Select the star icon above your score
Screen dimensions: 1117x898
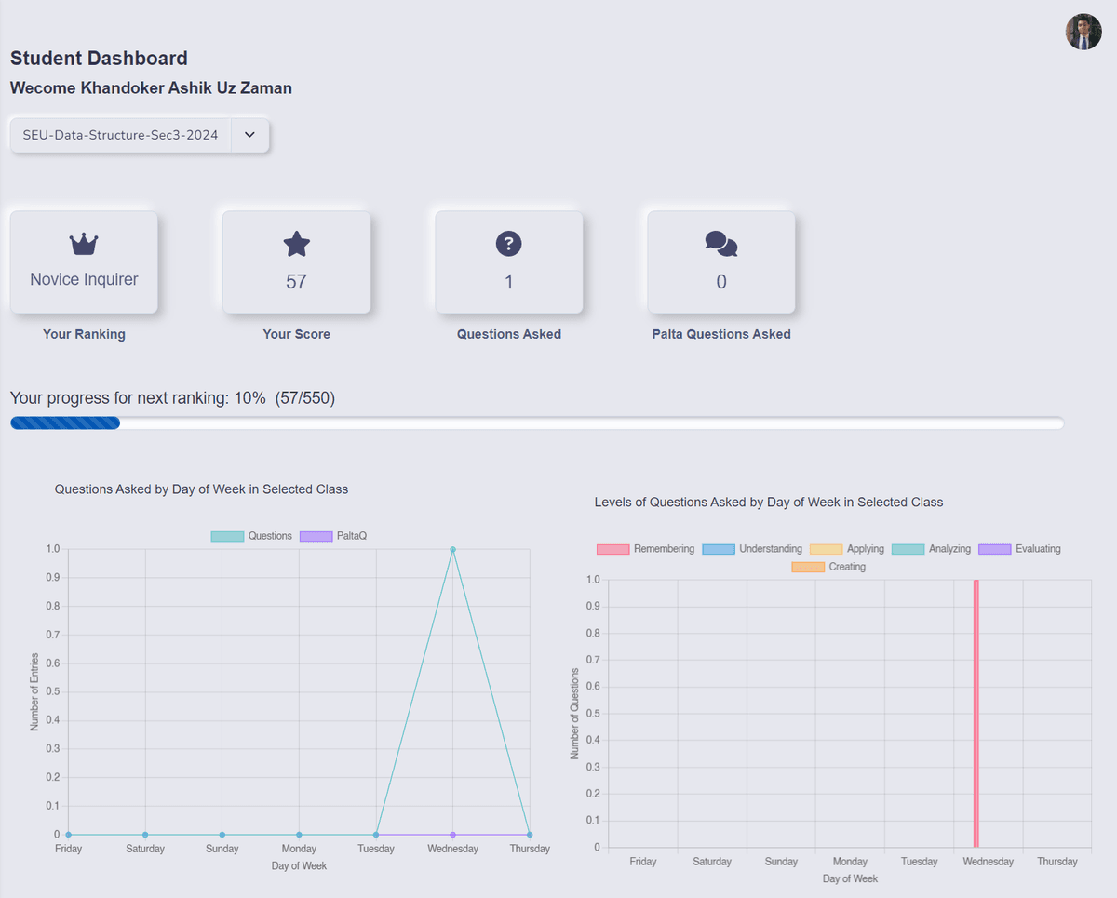click(296, 243)
